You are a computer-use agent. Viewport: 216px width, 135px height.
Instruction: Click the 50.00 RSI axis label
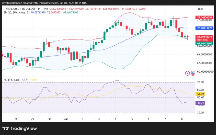(x=201, y=98)
